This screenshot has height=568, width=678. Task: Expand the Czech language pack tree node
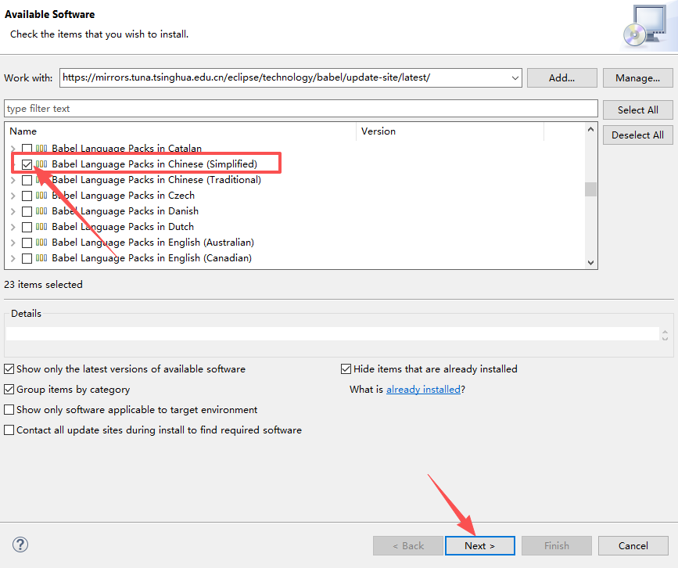[13, 196]
